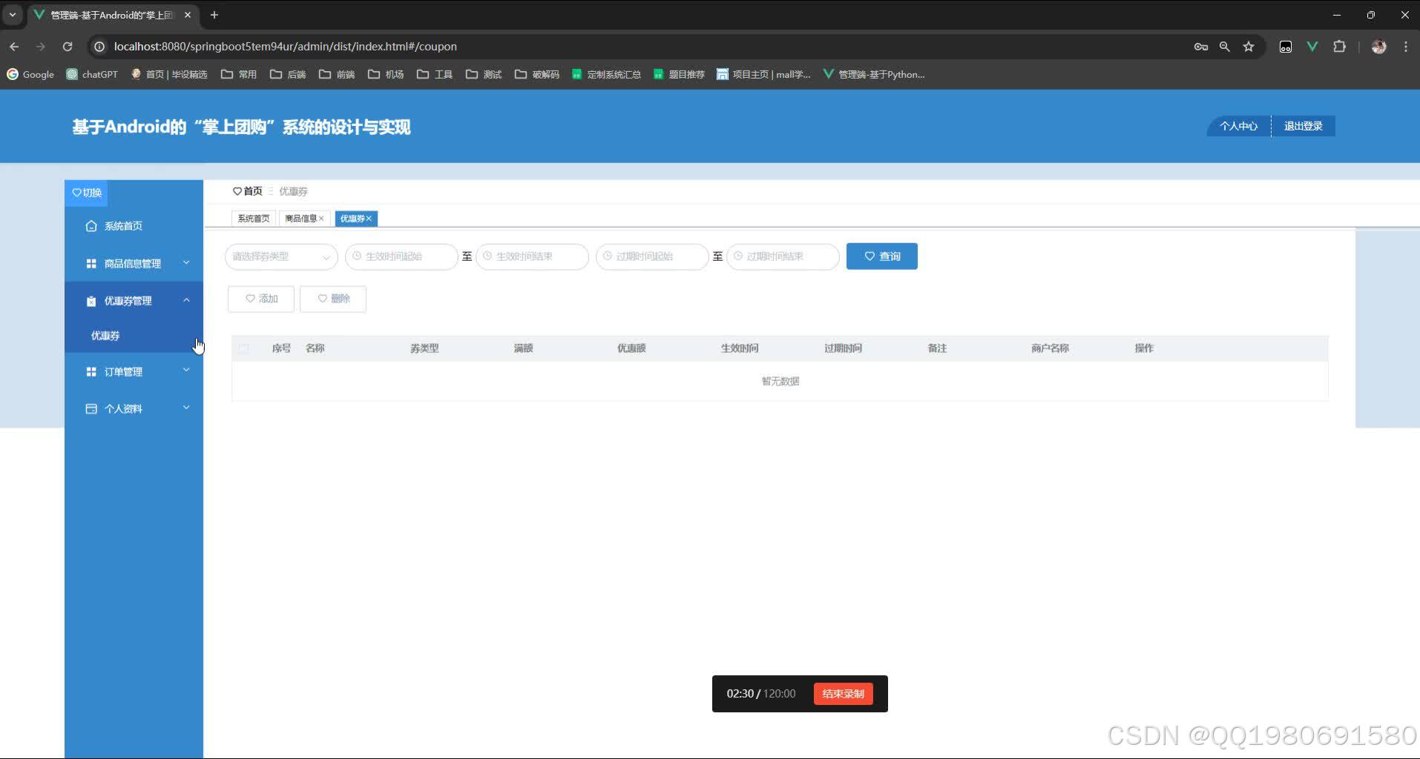Open the tab search dropdown arrow
This screenshot has height=759, width=1420.
tap(13, 15)
